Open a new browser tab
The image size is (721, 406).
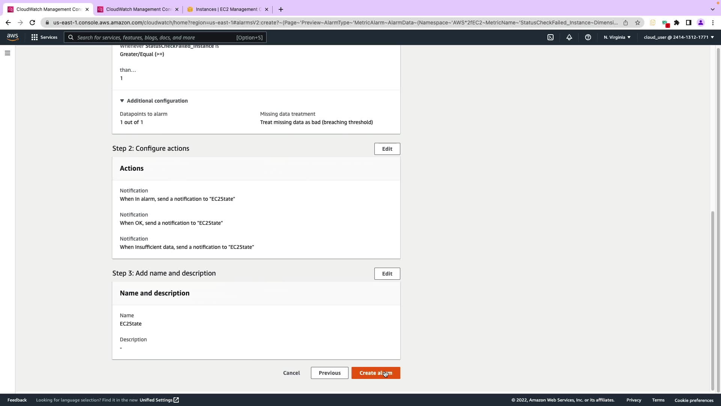(281, 9)
